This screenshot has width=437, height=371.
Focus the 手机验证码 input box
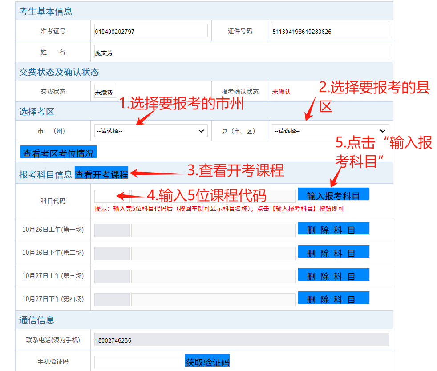[x=138, y=362]
